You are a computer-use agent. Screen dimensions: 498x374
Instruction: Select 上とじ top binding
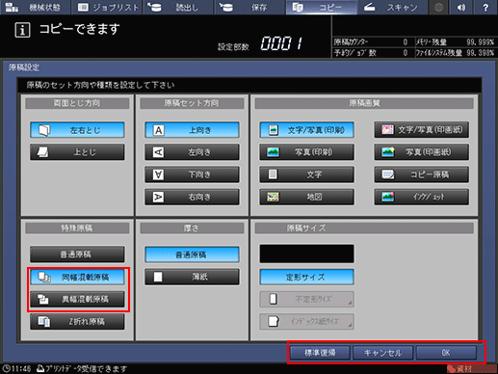77,152
